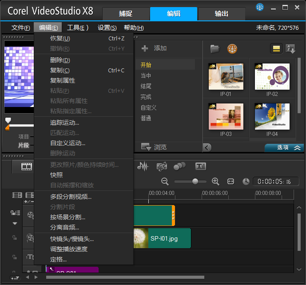Click the show all visible tracks icon
This screenshot has width=306, height=285.
click(17, 195)
